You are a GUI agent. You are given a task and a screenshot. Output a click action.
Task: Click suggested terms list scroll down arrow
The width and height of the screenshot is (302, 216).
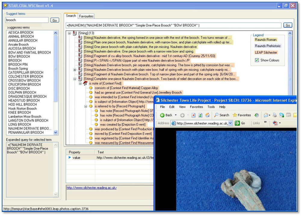pyautogui.click(x=56, y=132)
